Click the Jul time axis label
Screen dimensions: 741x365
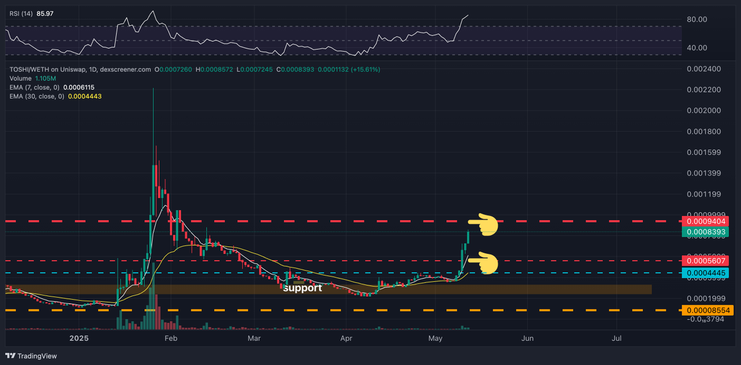[616, 338]
